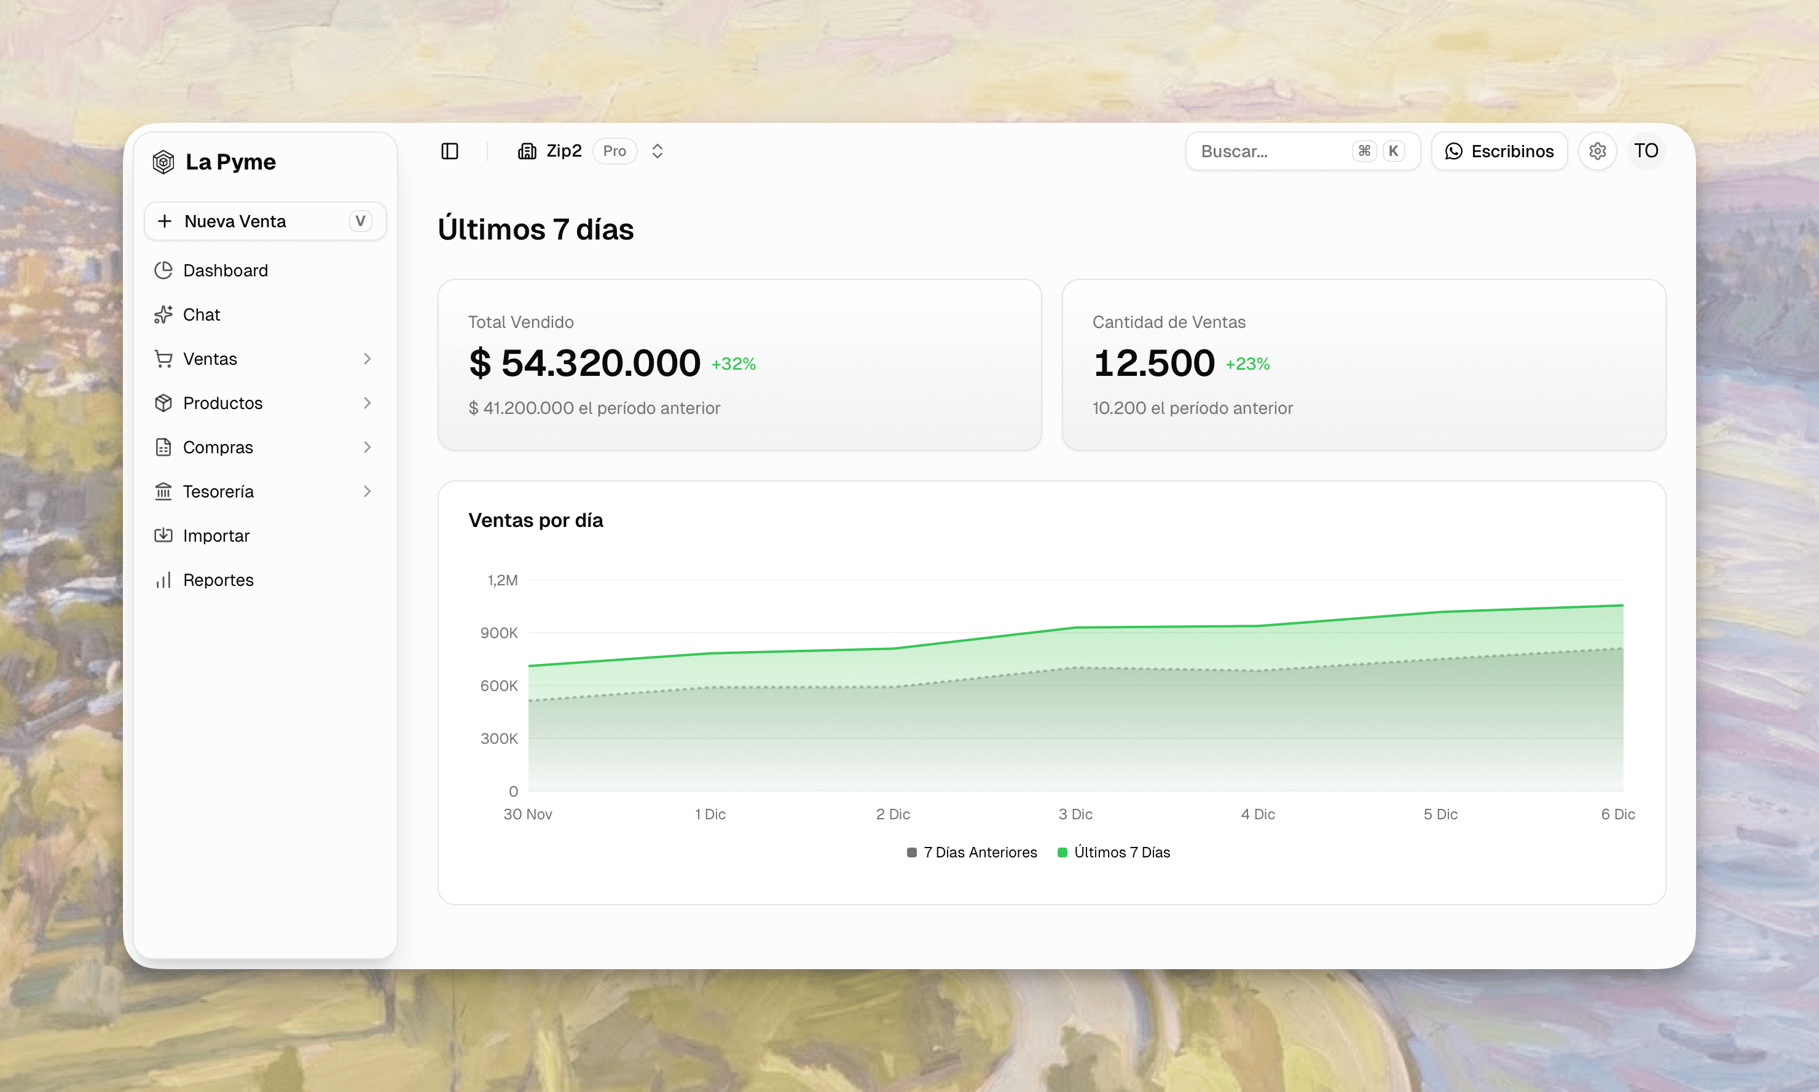Open the Dashboard from the sidebar
The width and height of the screenshot is (1819, 1092).
coord(226,270)
